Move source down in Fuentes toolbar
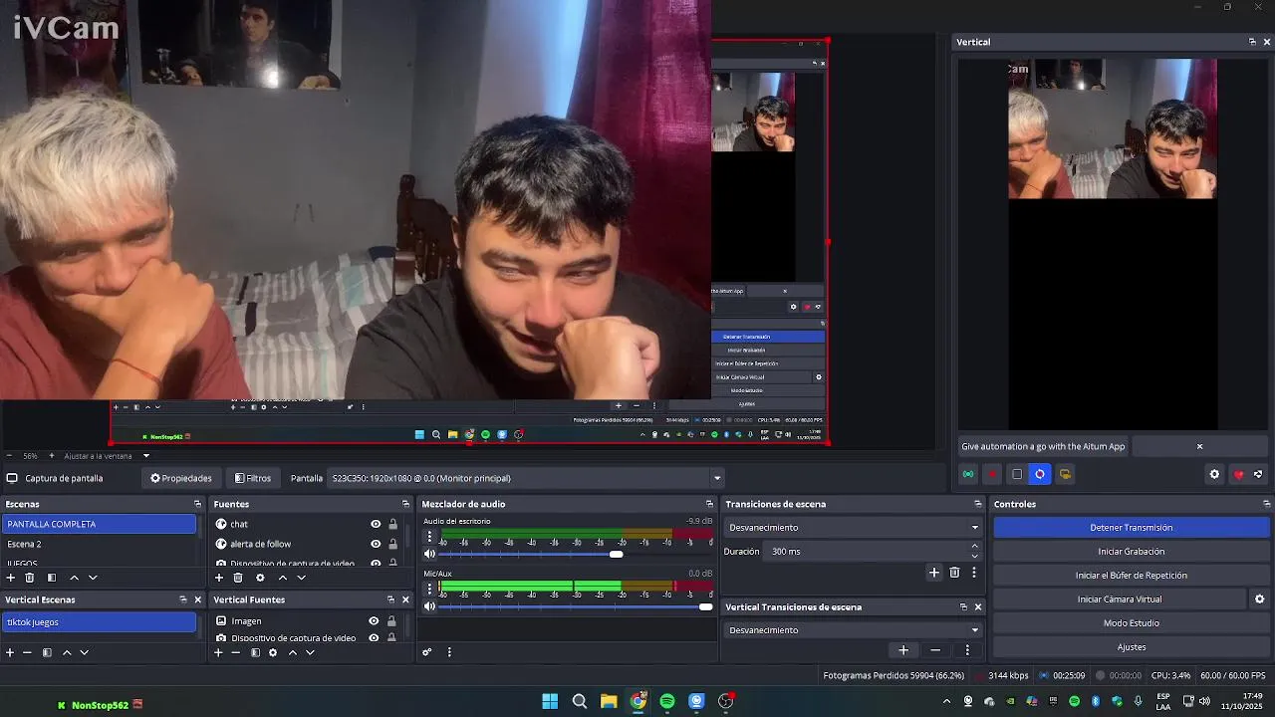Screen dimensions: 1275x717 click(x=301, y=578)
